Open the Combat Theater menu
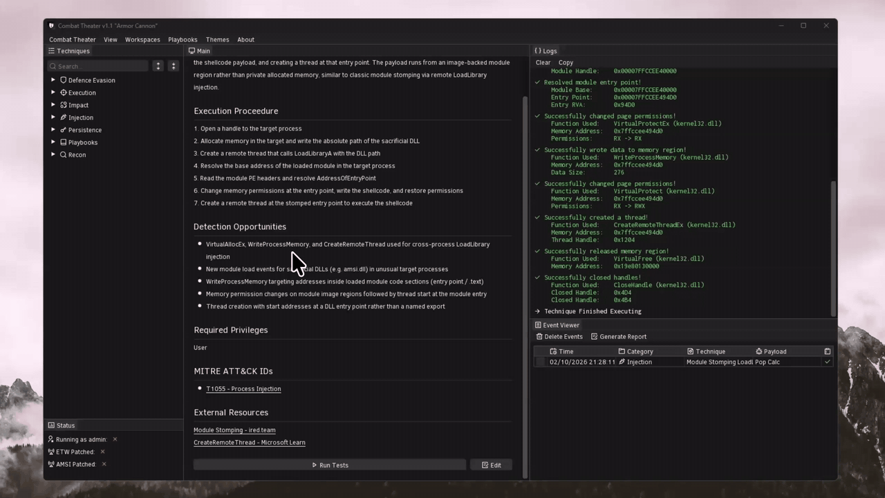Image resolution: width=885 pixels, height=498 pixels. click(73, 39)
